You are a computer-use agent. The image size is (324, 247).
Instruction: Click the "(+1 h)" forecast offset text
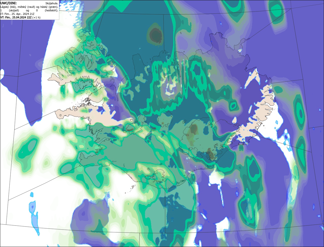[36, 18]
